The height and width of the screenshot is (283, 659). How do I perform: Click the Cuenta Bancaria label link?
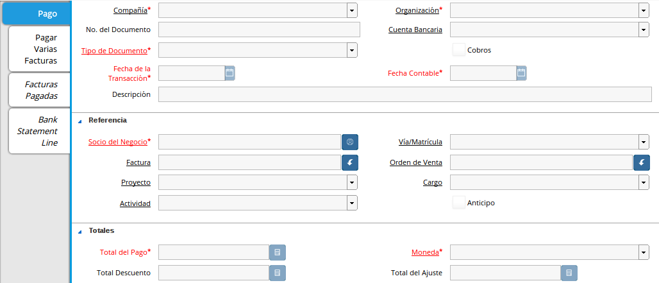[x=415, y=30]
